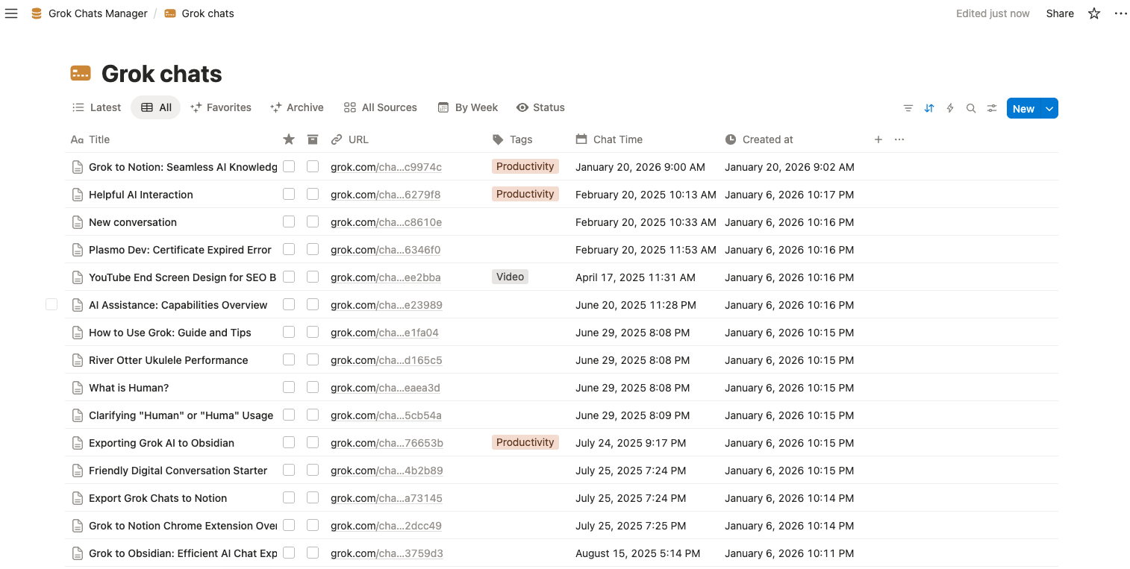Open the sidebar hamburger menu
The height and width of the screenshot is (569, 1130).
[11, 13]
